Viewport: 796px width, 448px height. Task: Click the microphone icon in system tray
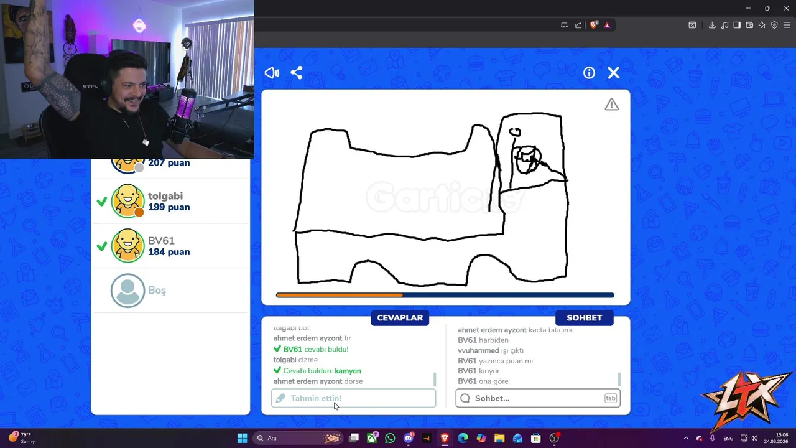pyautogui.click(x=713, y=438)
